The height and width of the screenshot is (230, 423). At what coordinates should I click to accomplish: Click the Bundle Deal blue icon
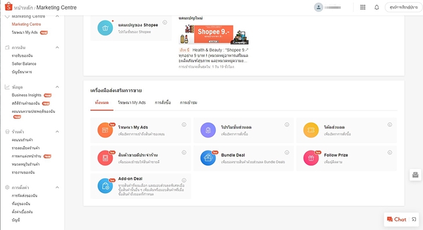pos(208,158)
